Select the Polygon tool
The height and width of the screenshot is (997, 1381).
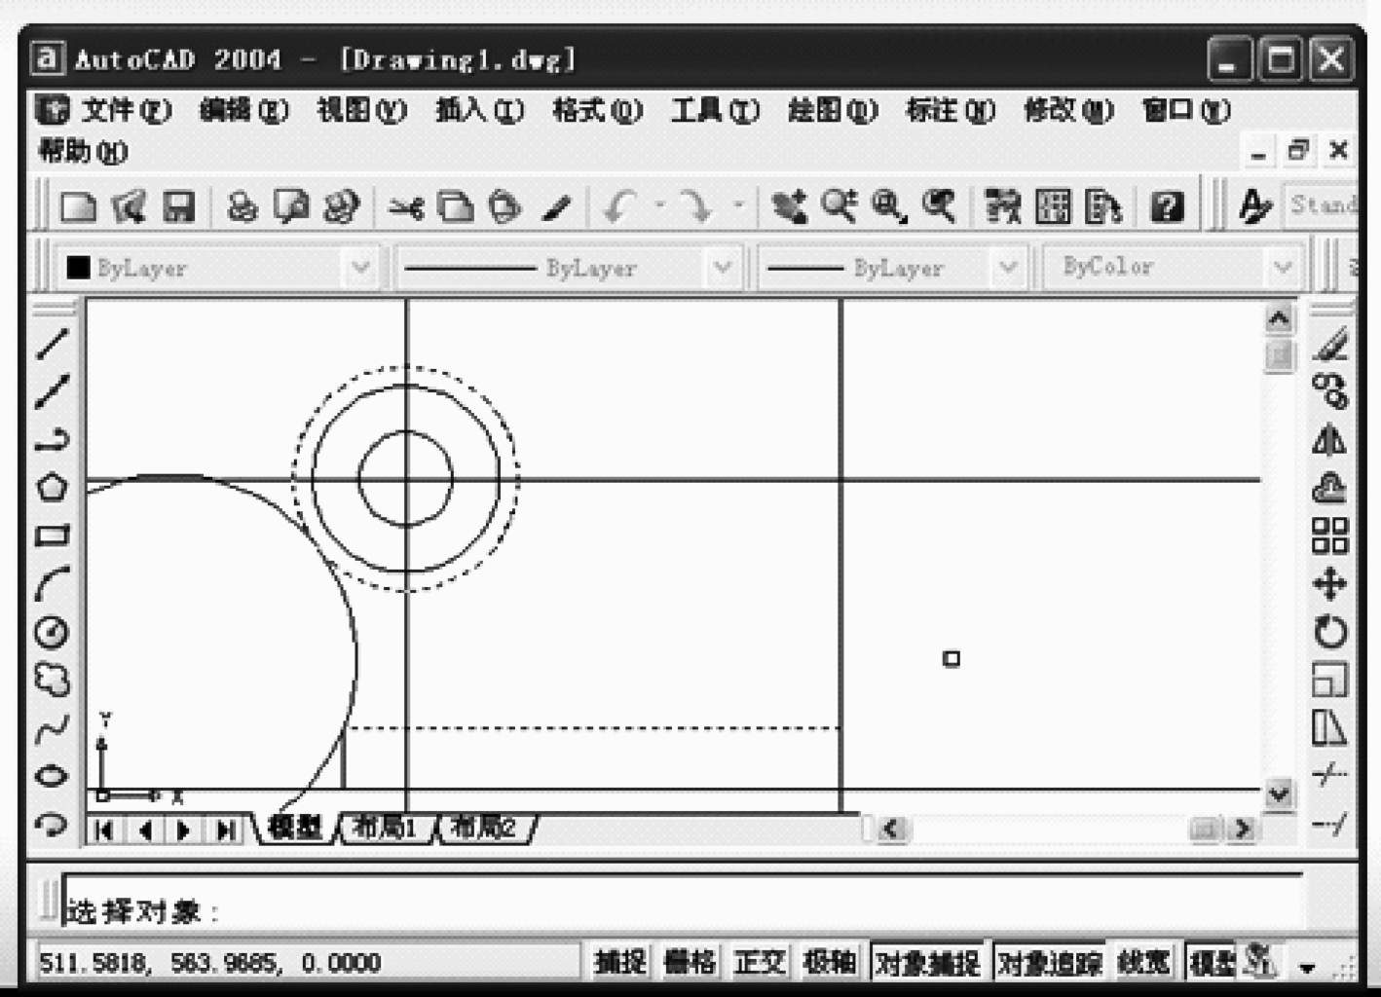(53, 487)
